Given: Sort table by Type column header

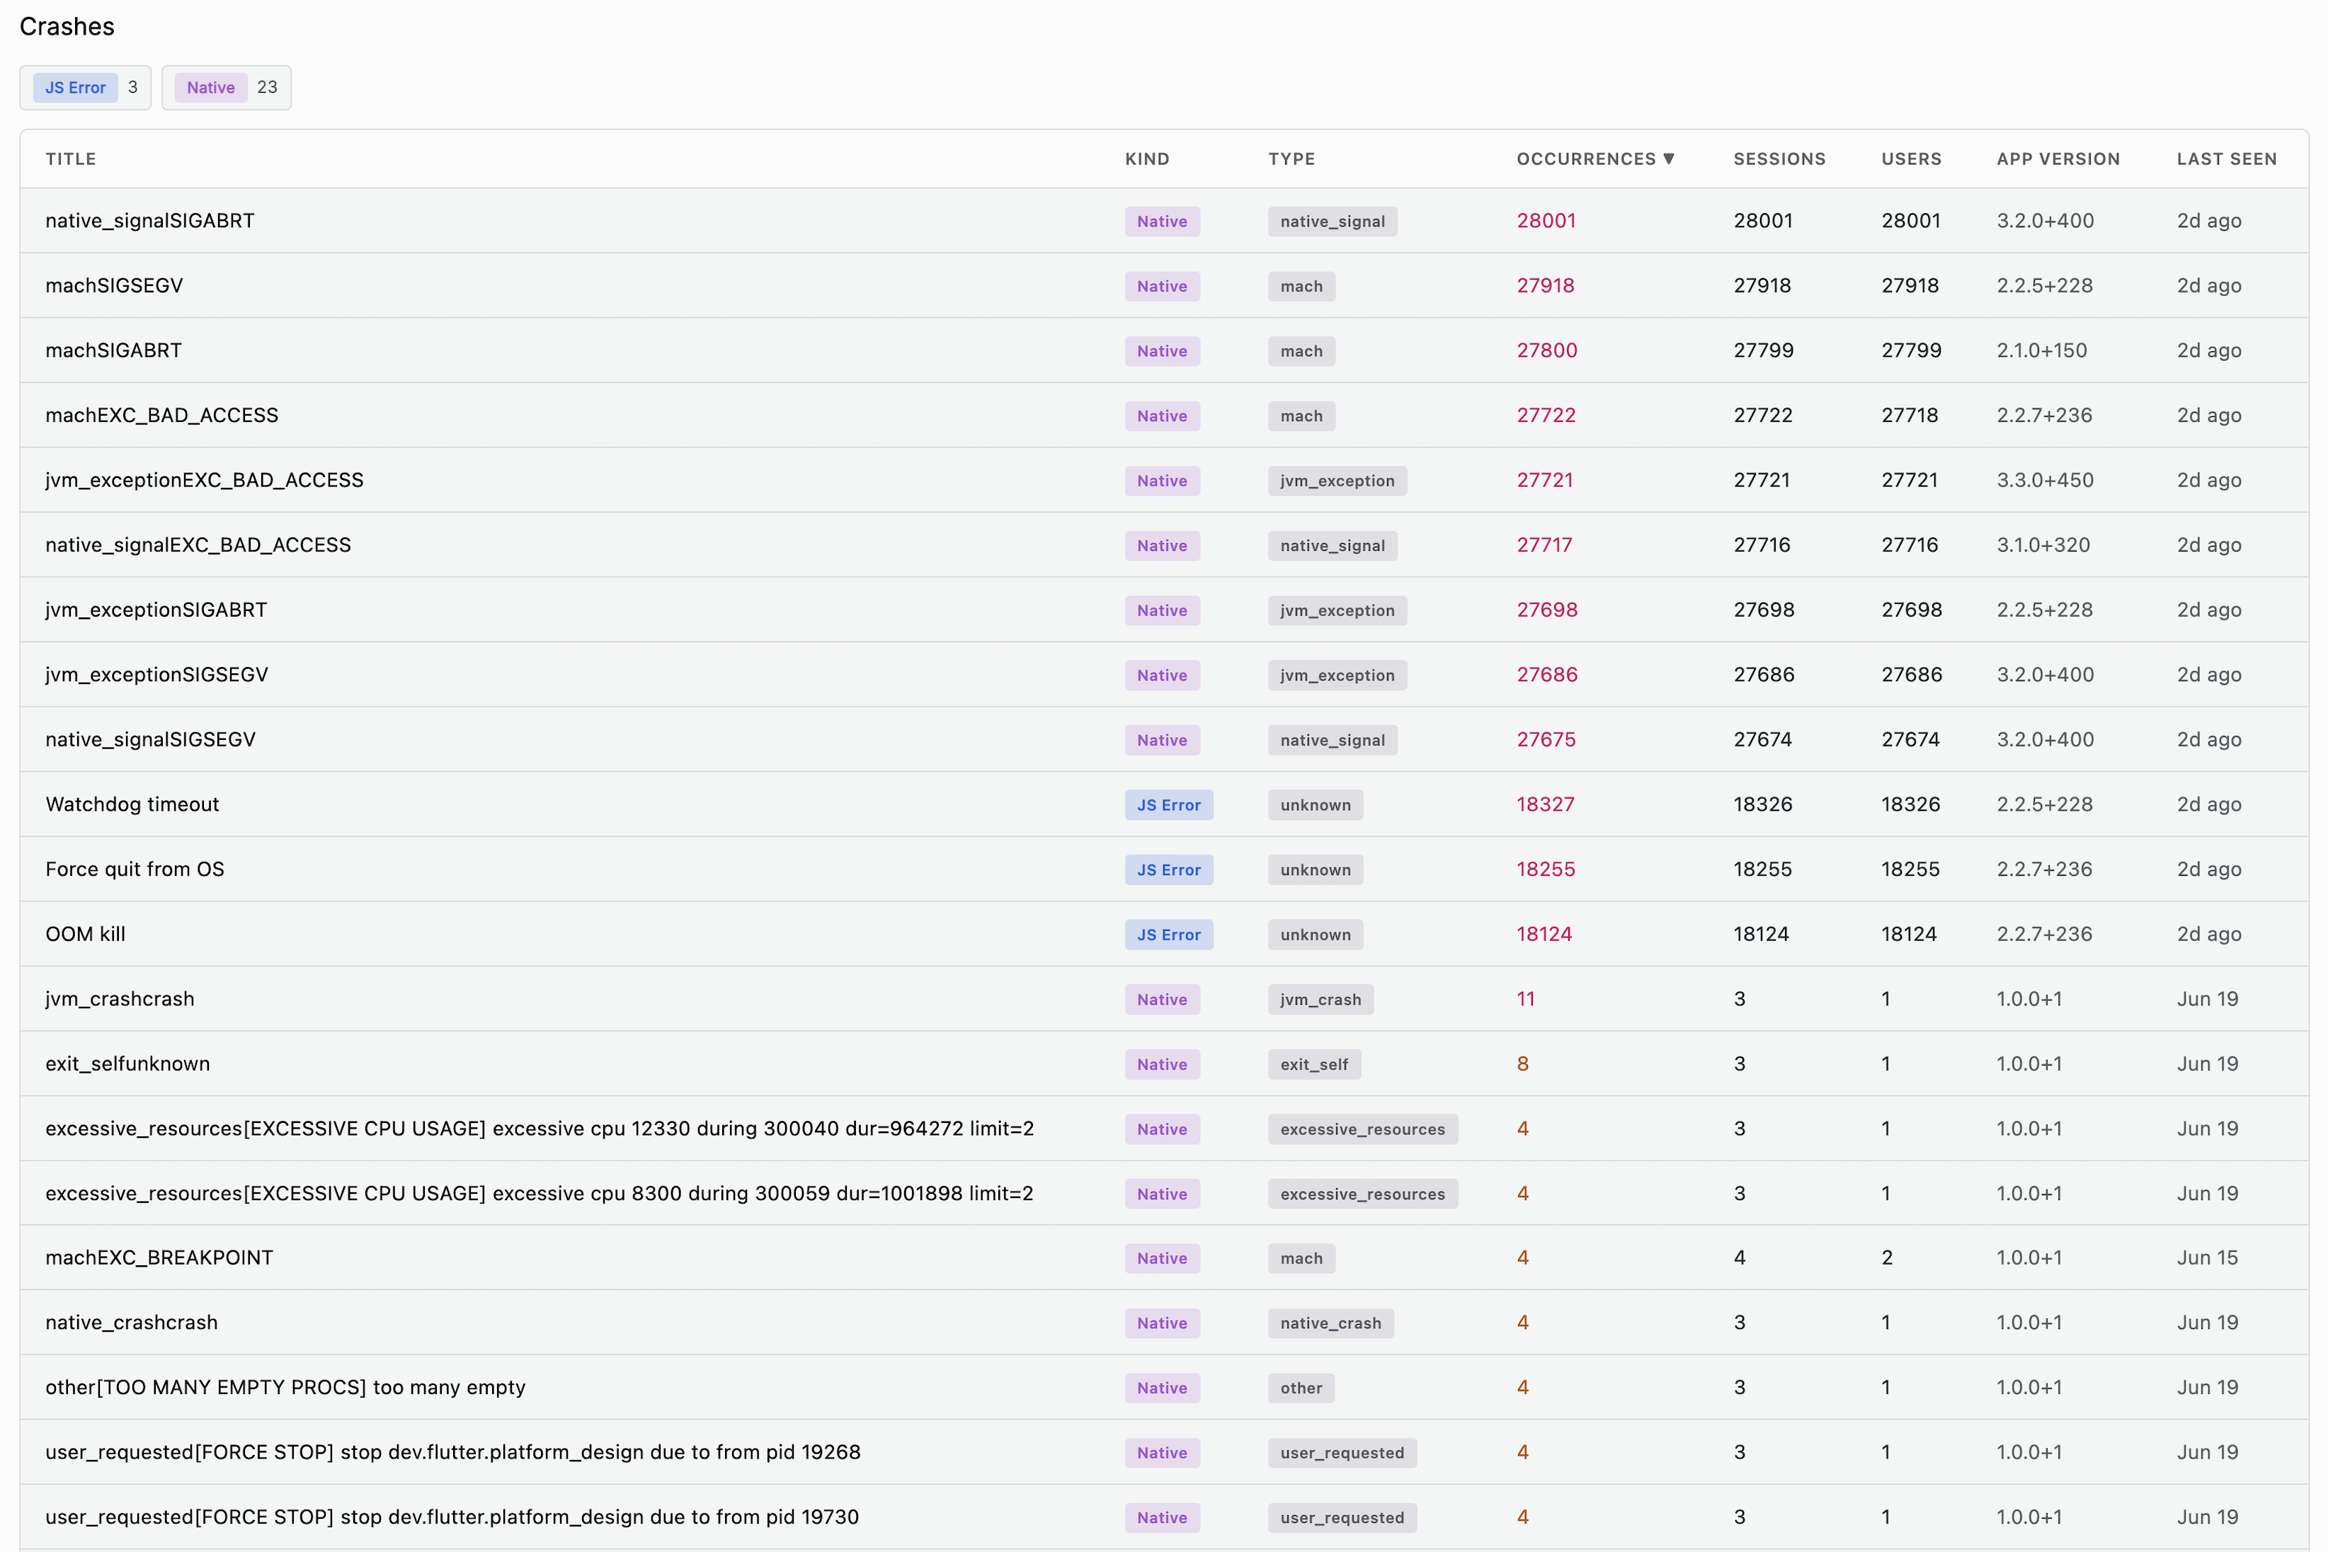Looking at the screenshot, I should click(x=1291, y=159).
